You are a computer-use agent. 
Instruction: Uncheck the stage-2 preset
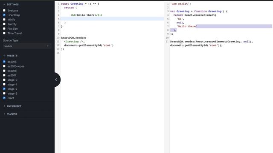click(x=4, y=89)
